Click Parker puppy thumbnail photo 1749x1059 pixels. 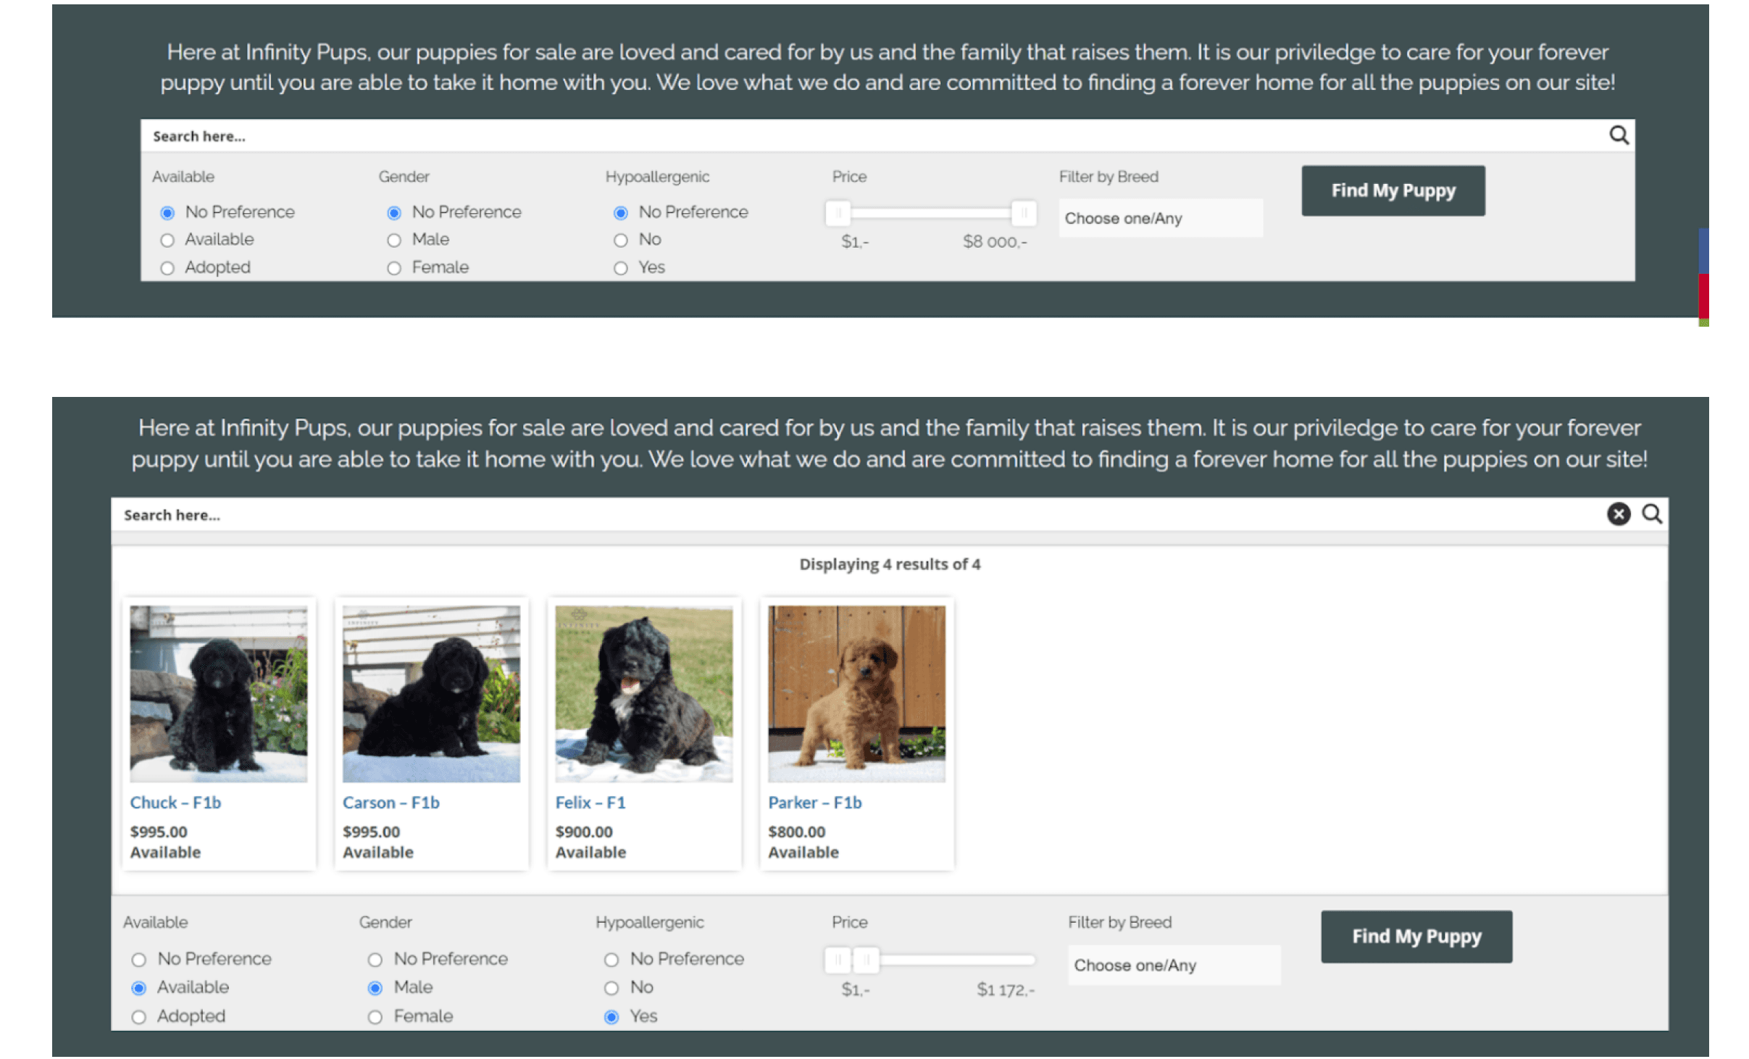tap(856, 693)
